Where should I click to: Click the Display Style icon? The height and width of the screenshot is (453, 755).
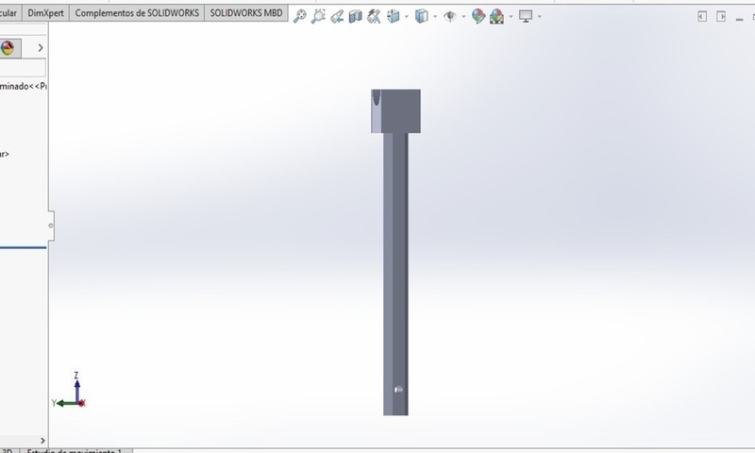click(421, 16)
